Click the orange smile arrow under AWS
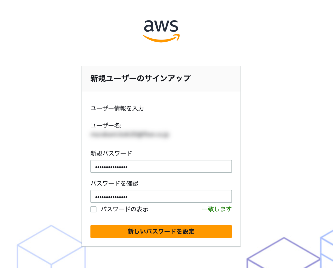 pos(161,39)
